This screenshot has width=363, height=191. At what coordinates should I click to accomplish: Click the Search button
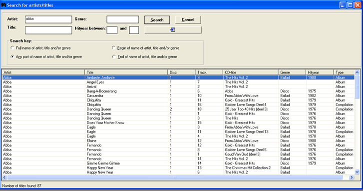click(157, 19)
